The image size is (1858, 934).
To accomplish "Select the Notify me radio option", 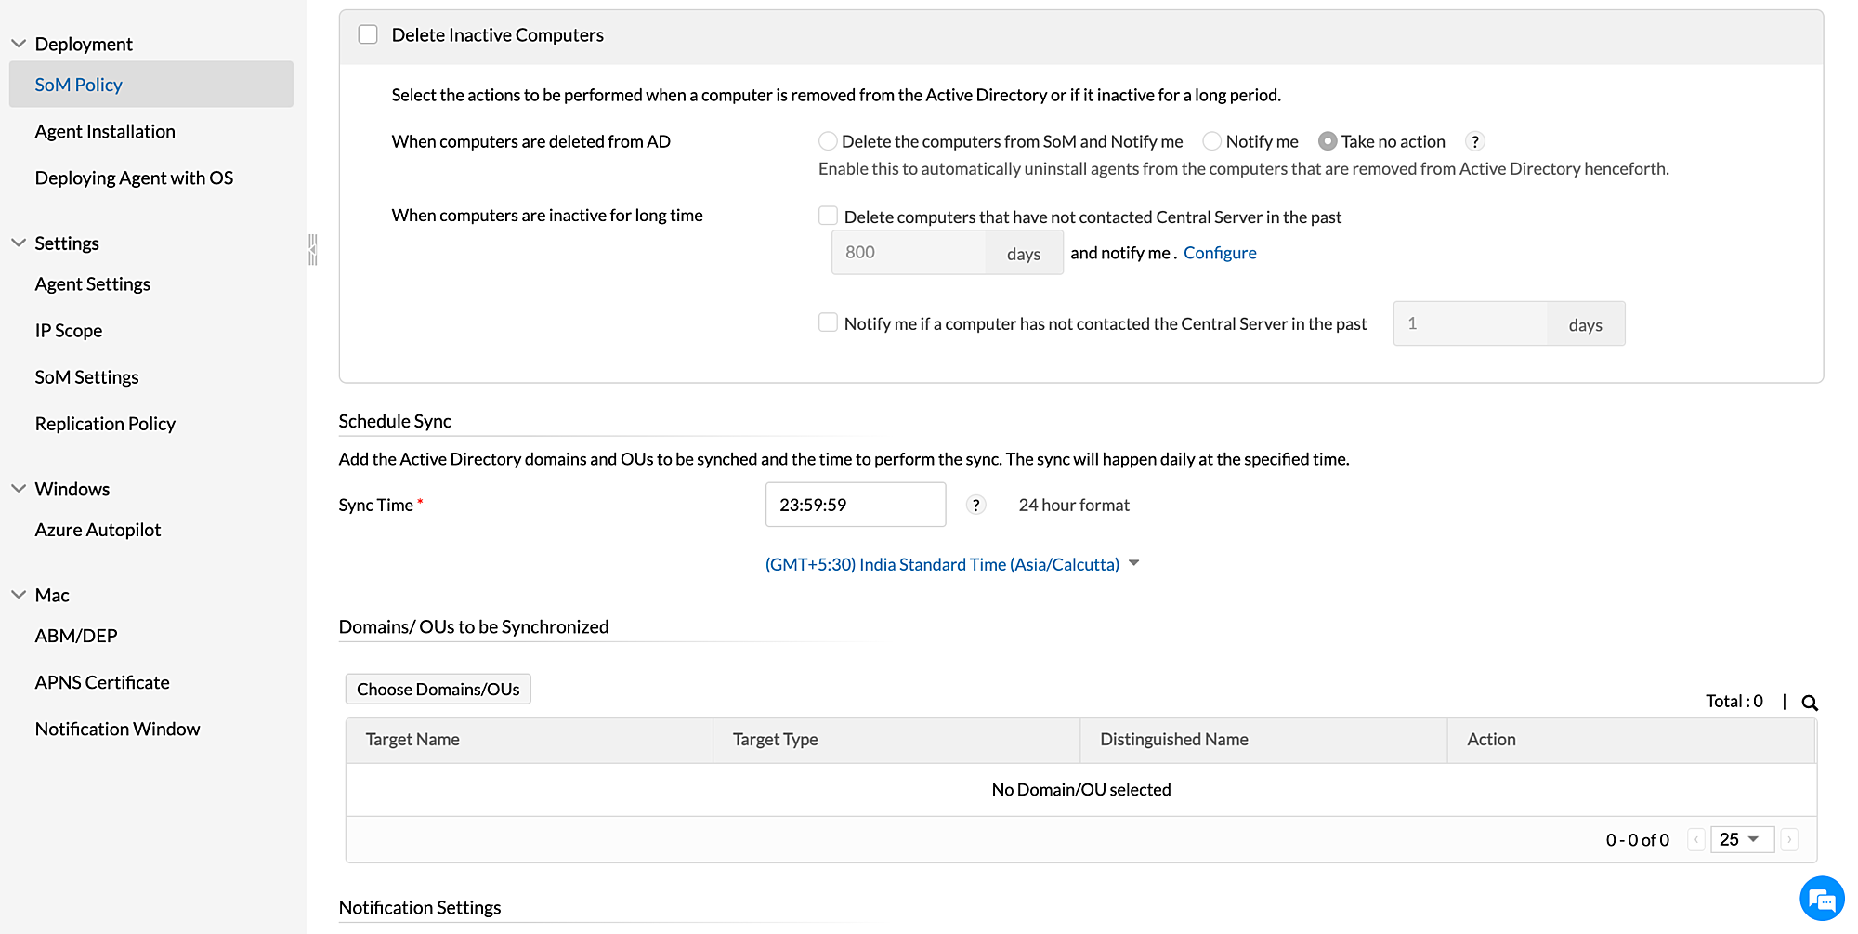I will click(x=1211, y=141).
